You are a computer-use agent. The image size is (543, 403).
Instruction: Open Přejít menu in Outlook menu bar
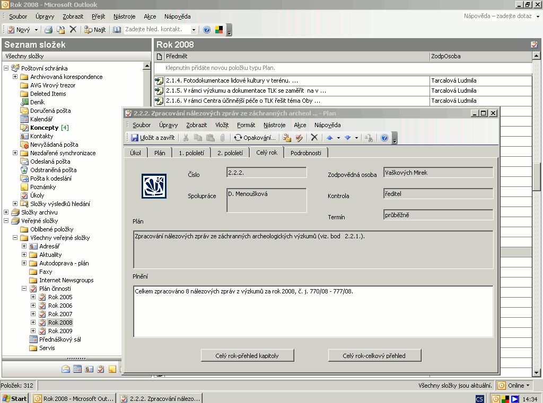pos(98,16)
